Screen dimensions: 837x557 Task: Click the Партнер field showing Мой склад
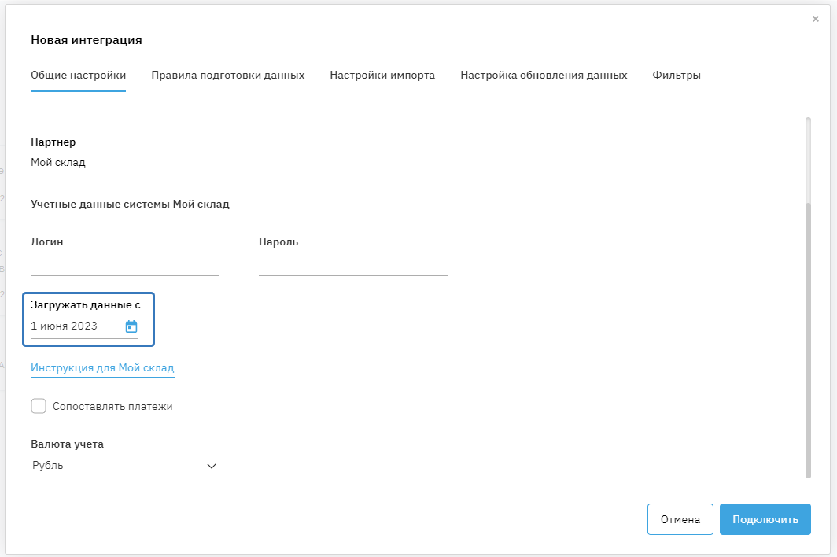(124, 163)
